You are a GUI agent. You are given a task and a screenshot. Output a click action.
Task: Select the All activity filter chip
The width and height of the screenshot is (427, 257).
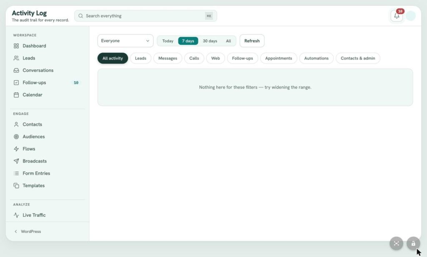click(113, 58)
